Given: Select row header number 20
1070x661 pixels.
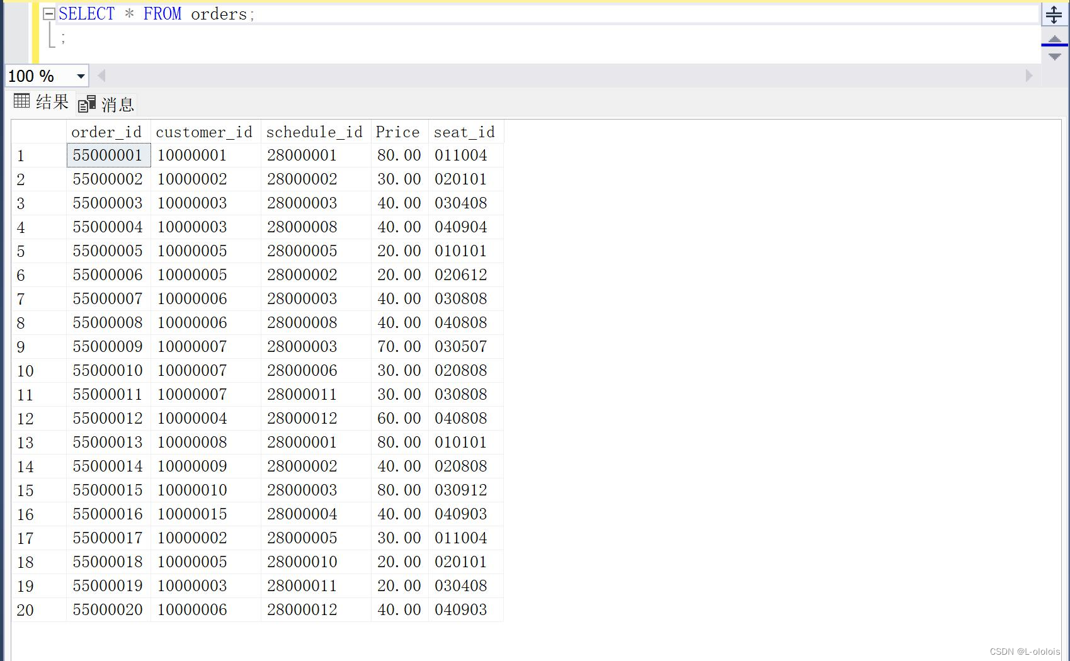Looking at the screenshot, I should click(38, 610).
